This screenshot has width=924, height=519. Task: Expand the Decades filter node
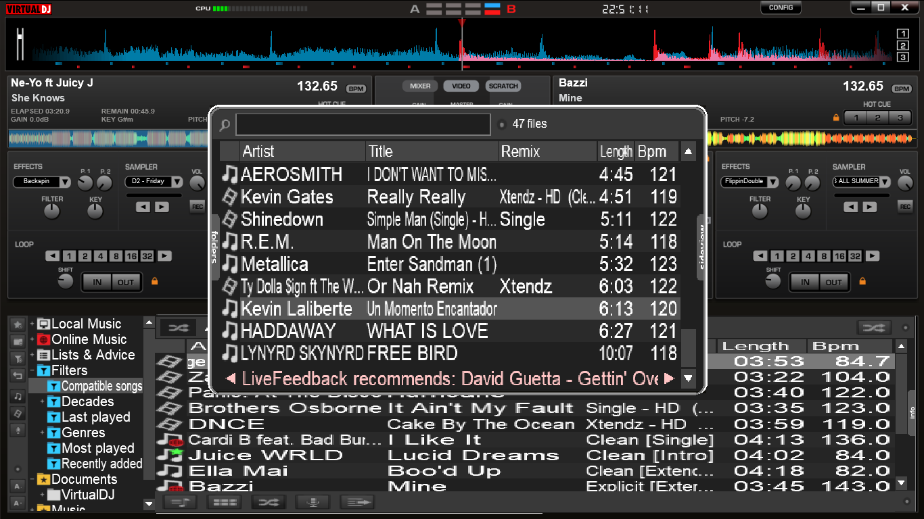pyautogui.click(x=42, y=402)
